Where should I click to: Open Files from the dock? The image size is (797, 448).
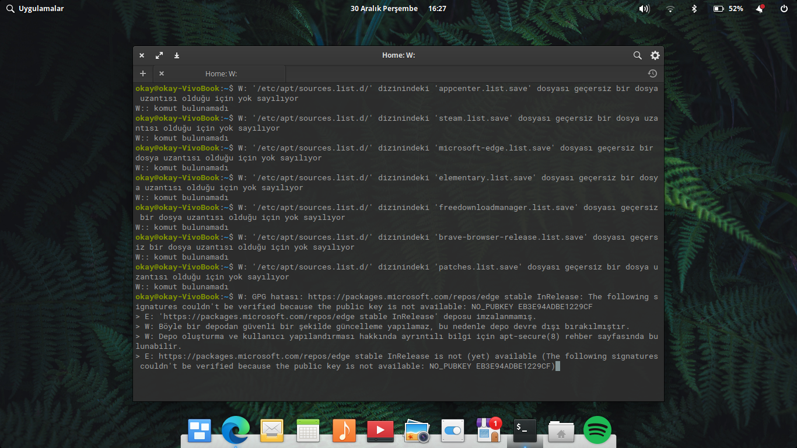coord(561,430)
